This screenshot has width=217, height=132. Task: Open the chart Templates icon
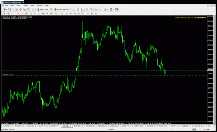tap(116, 9)
